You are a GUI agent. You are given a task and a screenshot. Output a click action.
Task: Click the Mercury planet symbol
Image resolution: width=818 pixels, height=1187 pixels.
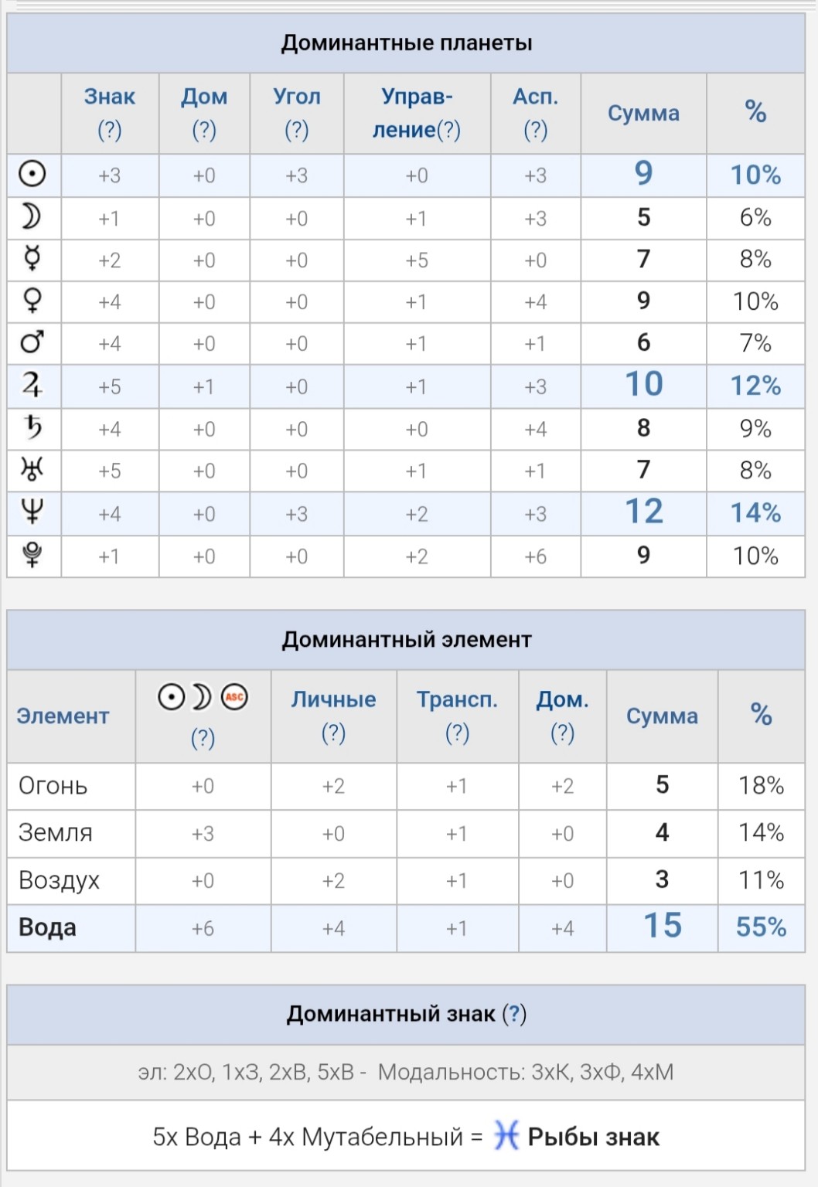pyautogui.click(x=32, y=260)
